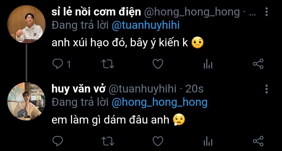Open profile name 'sỉ lẻ nồi cơm điện'
The width and height of the screenshot is (282, 151).
pyautogui.click(x=96, y=12)
